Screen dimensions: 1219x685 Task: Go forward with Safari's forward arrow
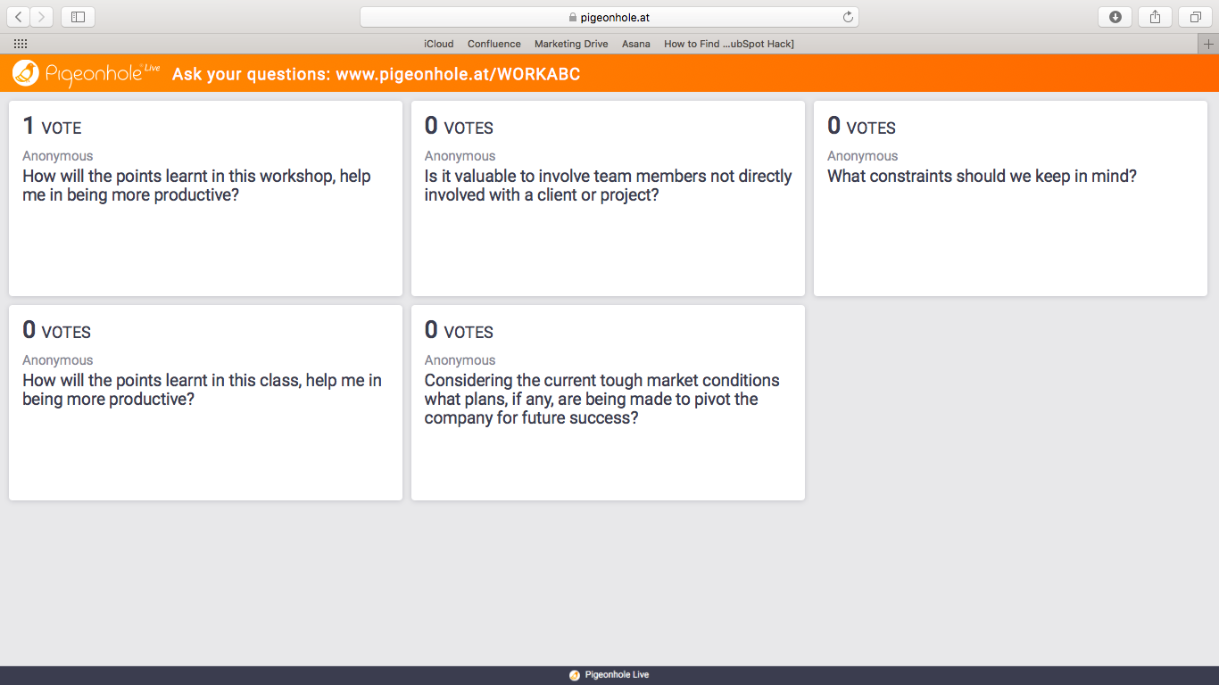click(42, 17)
